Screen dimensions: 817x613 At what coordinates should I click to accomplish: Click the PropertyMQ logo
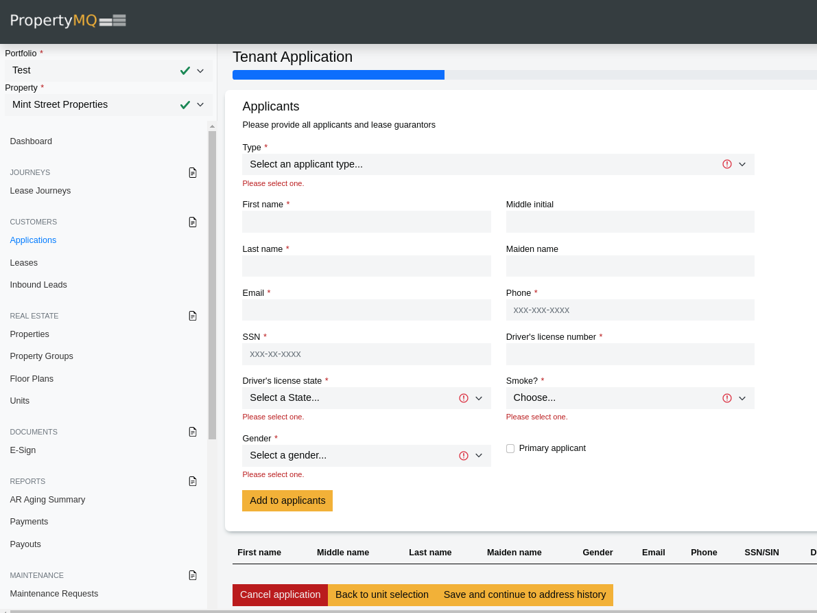click(68, 21)
